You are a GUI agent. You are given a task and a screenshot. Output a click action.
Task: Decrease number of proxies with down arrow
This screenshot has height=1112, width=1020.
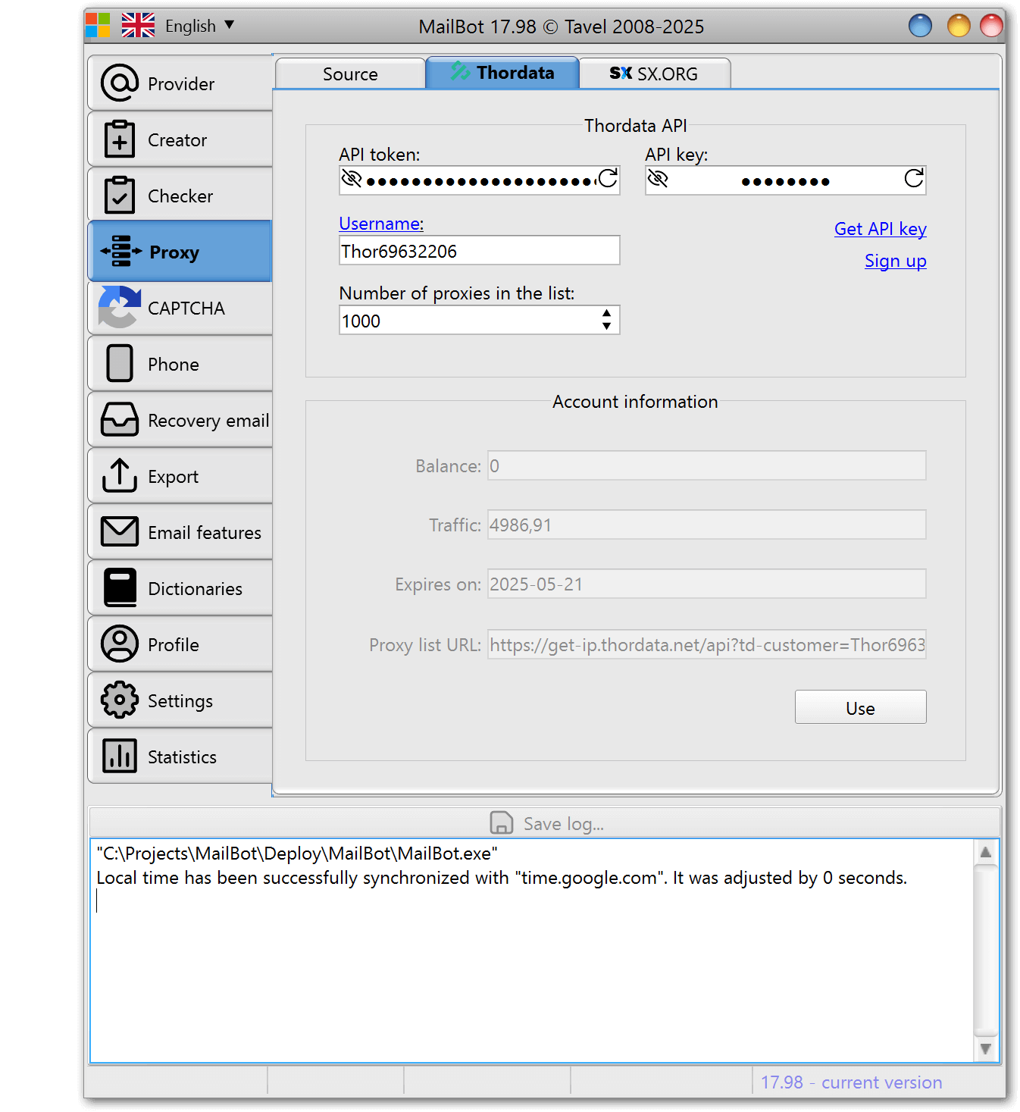pos(606,326)
